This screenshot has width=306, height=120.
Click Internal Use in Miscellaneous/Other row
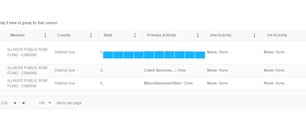coord(65,83)
